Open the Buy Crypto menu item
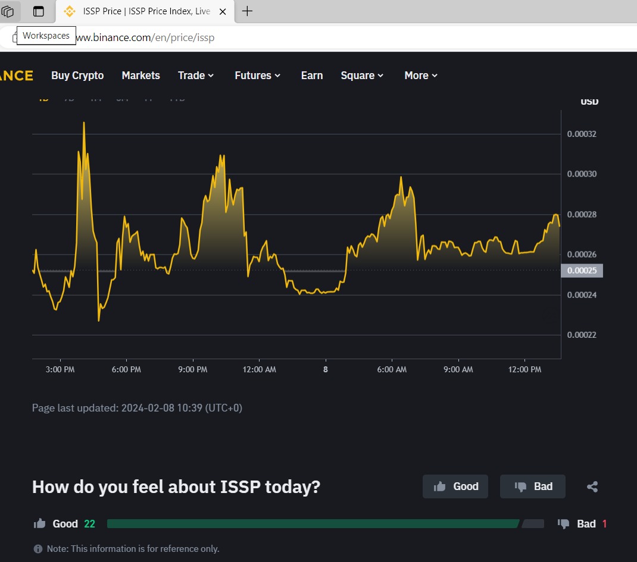This screenshot has width=637, height=562. [x=77, y=76]
